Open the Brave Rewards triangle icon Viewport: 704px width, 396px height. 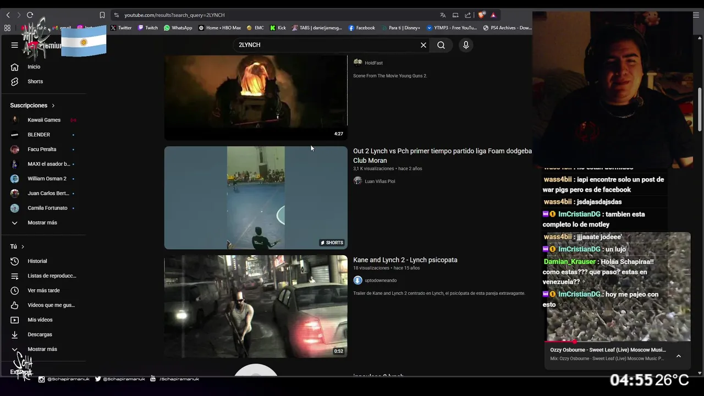[493, 15]
